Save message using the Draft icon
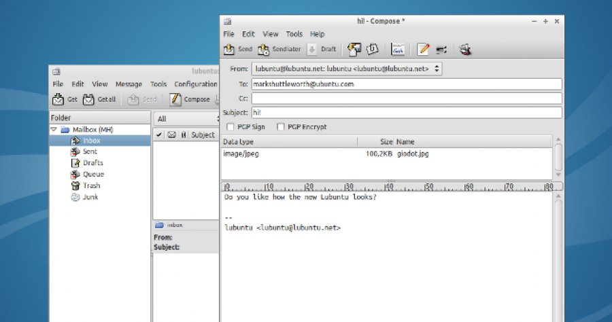612x322 pixels. tap(312, 50)
